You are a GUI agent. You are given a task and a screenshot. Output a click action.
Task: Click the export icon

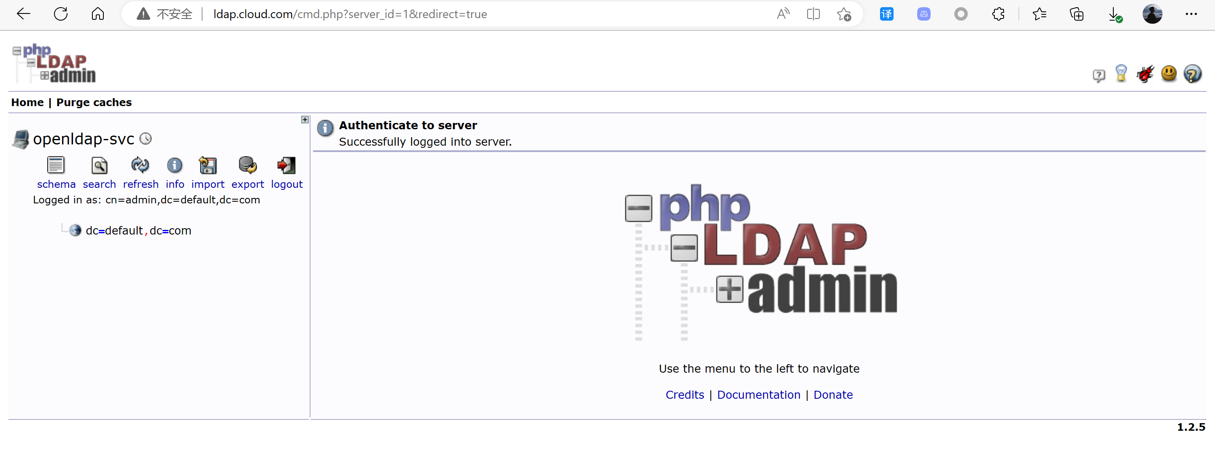point(247,165)
